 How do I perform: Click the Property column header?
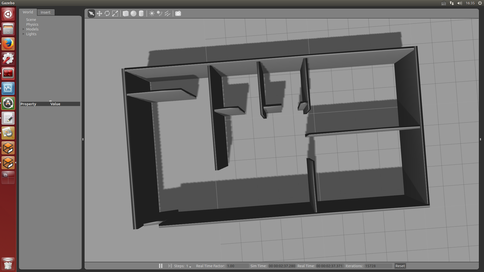coord(28,104)
